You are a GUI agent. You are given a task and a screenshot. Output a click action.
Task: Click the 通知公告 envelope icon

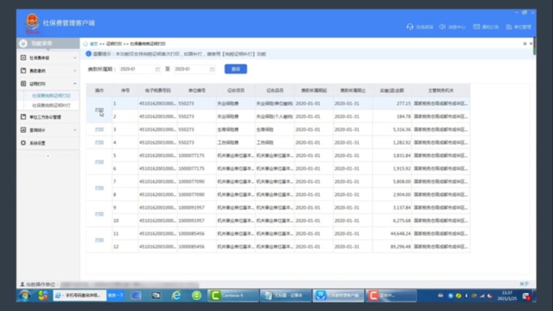(477, 27)
